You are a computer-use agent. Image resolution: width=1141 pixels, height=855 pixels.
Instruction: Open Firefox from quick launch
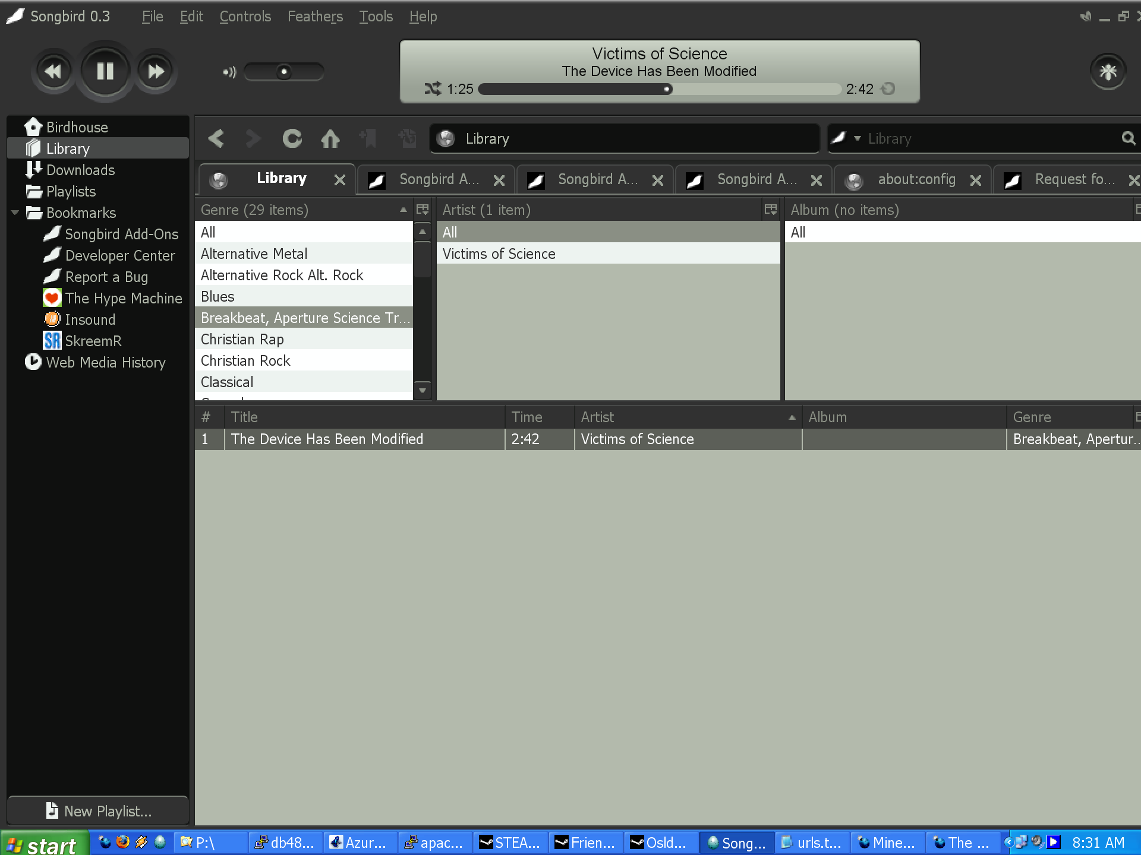point(122,842)
